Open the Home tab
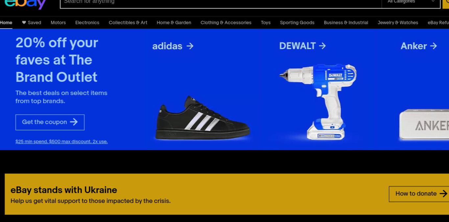Image resolution: width=449 pixels, height=222 pixels. 6,23
